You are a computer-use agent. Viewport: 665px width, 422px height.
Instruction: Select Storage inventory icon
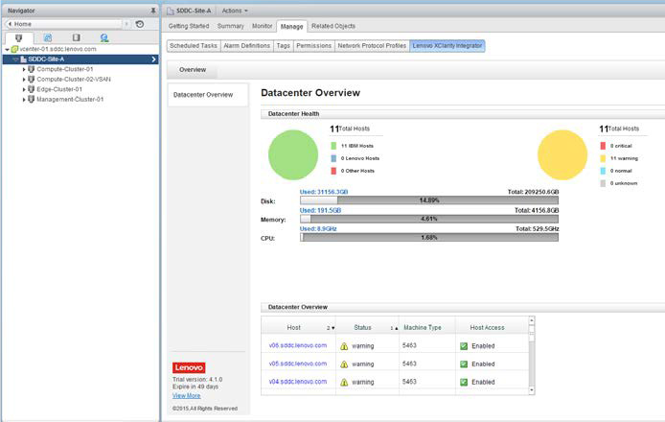click(76, 37)
